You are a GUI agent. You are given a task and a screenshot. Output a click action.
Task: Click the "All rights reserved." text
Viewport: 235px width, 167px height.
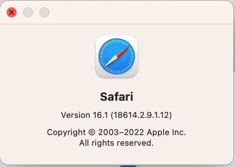(x=116, y=143)
